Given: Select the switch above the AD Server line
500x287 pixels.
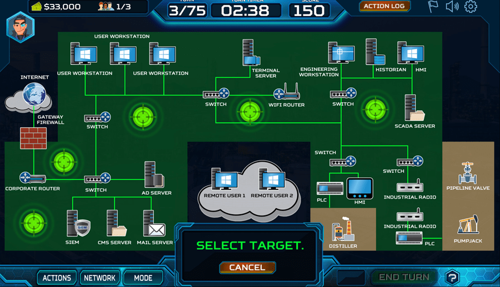Looking at the screenshot, I should [97, 118].
